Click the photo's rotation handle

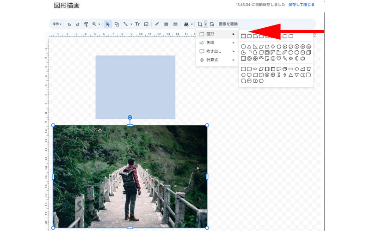coord(130,117)
